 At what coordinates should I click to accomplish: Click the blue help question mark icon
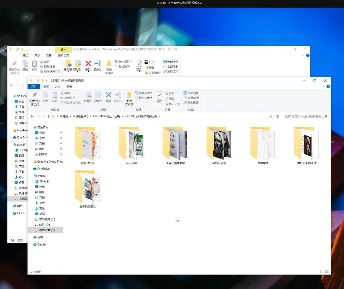[x=328, y=87]
